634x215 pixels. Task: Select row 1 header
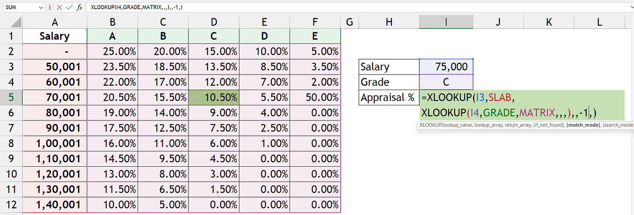click(x=11, y=36)
